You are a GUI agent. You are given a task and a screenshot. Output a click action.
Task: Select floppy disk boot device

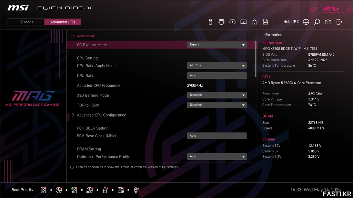121,190
